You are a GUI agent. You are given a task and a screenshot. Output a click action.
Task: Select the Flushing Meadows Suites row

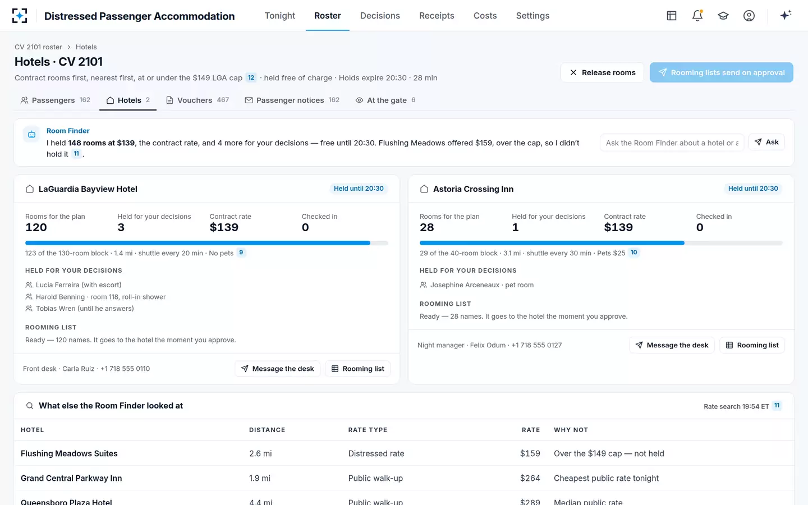404,453
